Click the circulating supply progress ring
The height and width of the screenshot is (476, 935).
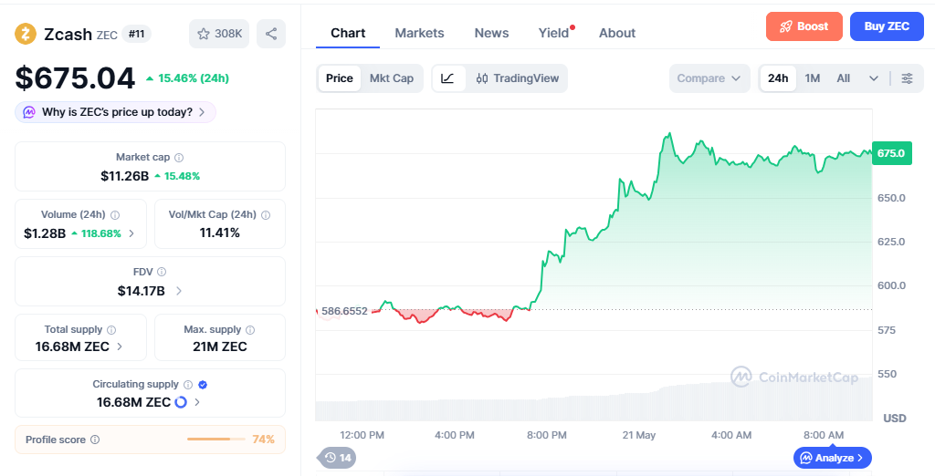pyautogui.click(x=180, y=402)
